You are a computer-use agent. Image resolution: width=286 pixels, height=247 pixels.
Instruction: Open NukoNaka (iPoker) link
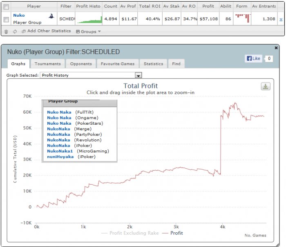point(58,146)
